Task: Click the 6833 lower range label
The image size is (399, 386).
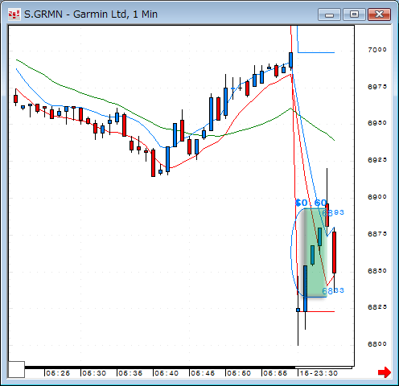Action: pyautogui.click(x=333, y=290)
